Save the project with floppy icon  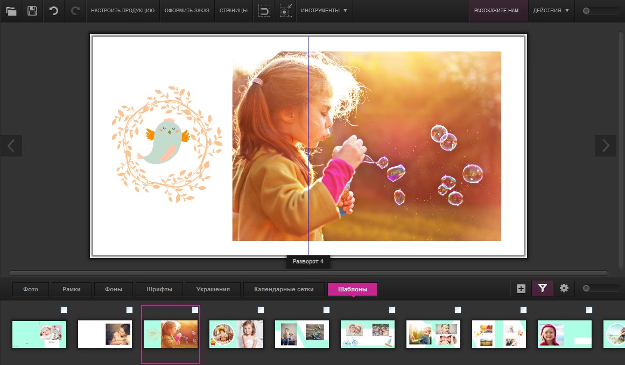[x=32, y=11]
